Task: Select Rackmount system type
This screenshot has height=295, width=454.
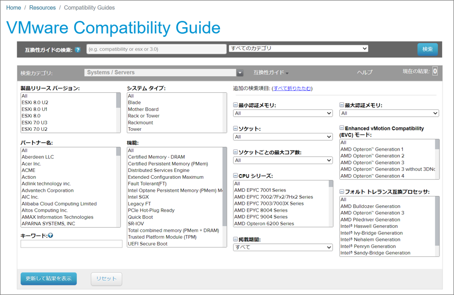Action: [140, 122]
